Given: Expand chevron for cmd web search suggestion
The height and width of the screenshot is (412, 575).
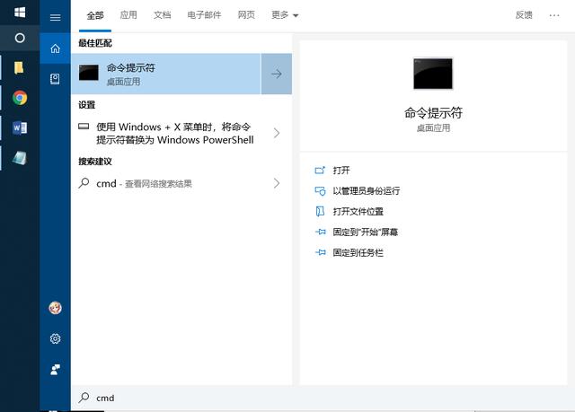Looking at the screenshot, I should click(x=277, y=183).
